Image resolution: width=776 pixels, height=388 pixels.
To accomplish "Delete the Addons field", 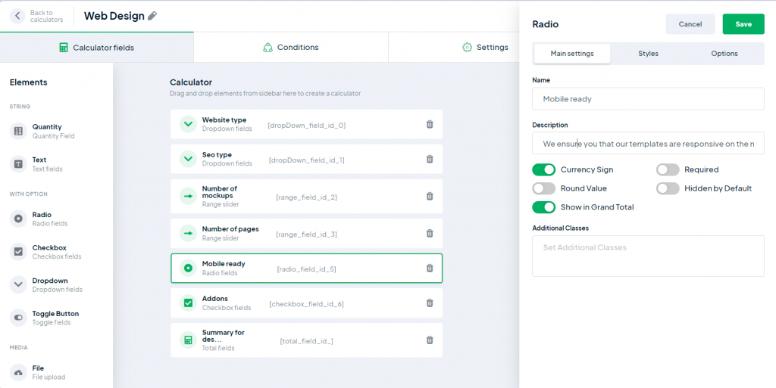I will (x=430, y=303).
